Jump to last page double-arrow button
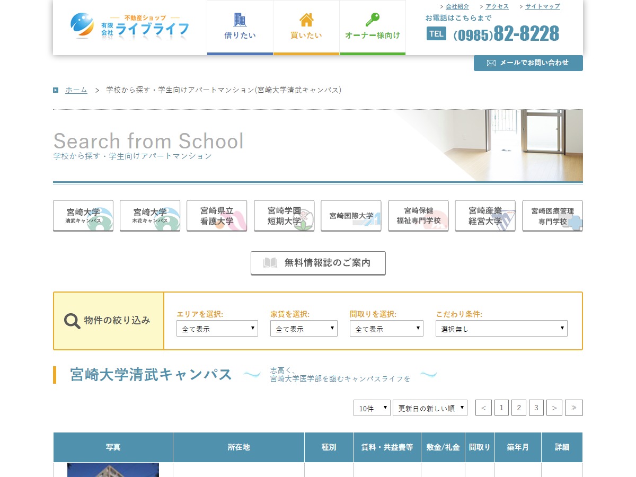Viewport: 636px width, 477px height. pos(574,408)
